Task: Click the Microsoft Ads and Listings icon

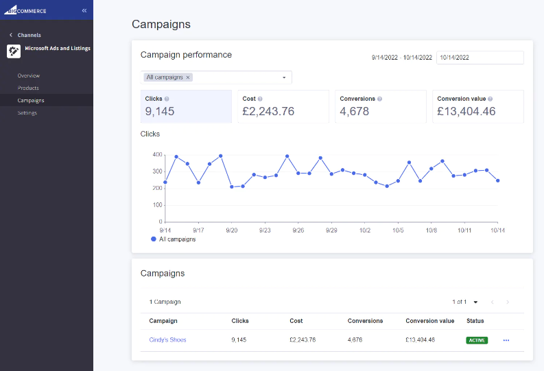Action: tap(13, 51)
